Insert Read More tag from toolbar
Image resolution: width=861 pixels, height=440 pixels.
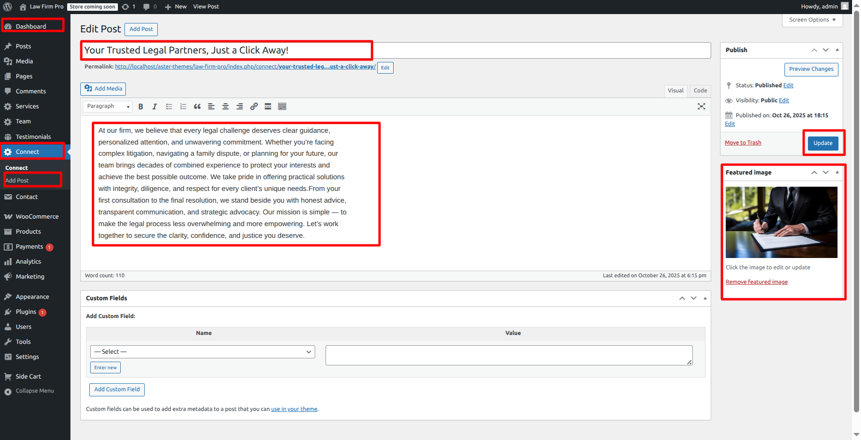click(x=268, y=106)
